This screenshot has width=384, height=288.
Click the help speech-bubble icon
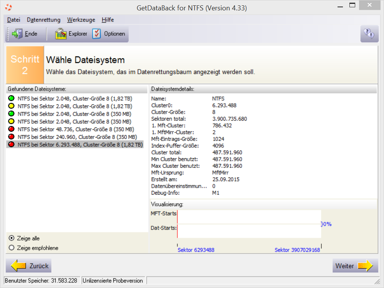pos(369,33)
